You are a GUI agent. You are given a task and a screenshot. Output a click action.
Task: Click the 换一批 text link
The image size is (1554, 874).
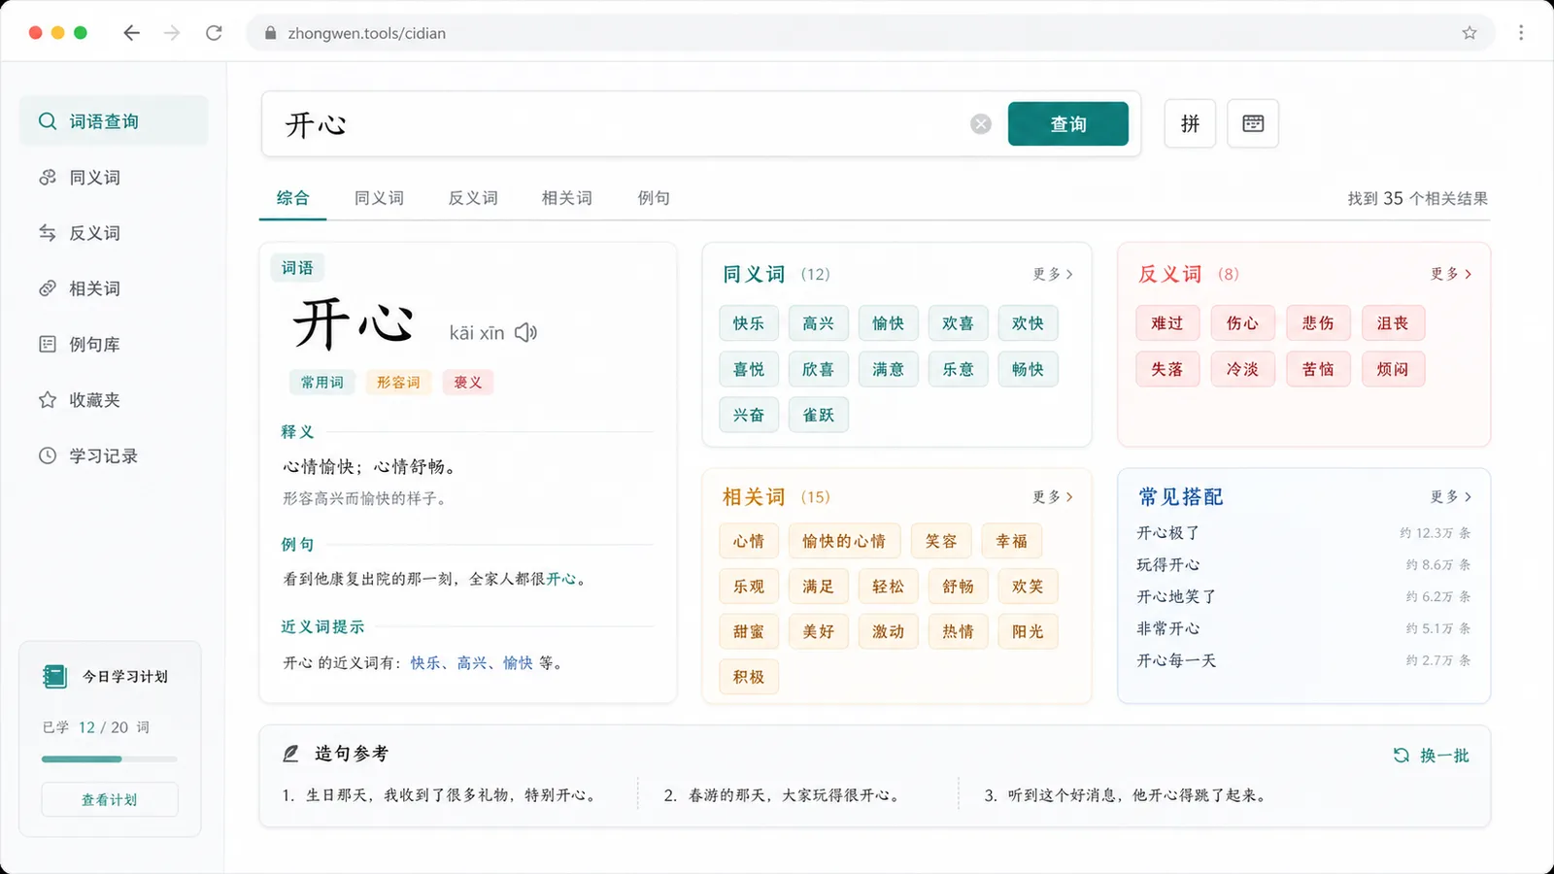pyautogui.click(x=1444, y=756)
